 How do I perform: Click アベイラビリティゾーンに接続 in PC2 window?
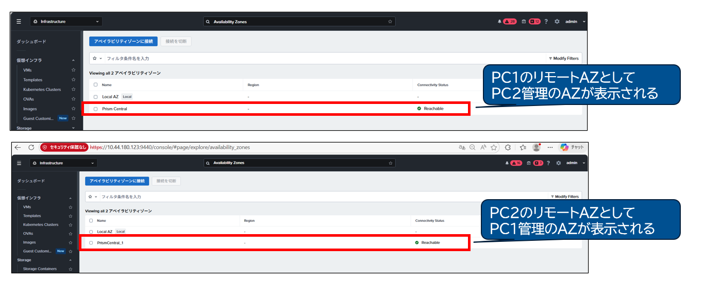point(117,181)
